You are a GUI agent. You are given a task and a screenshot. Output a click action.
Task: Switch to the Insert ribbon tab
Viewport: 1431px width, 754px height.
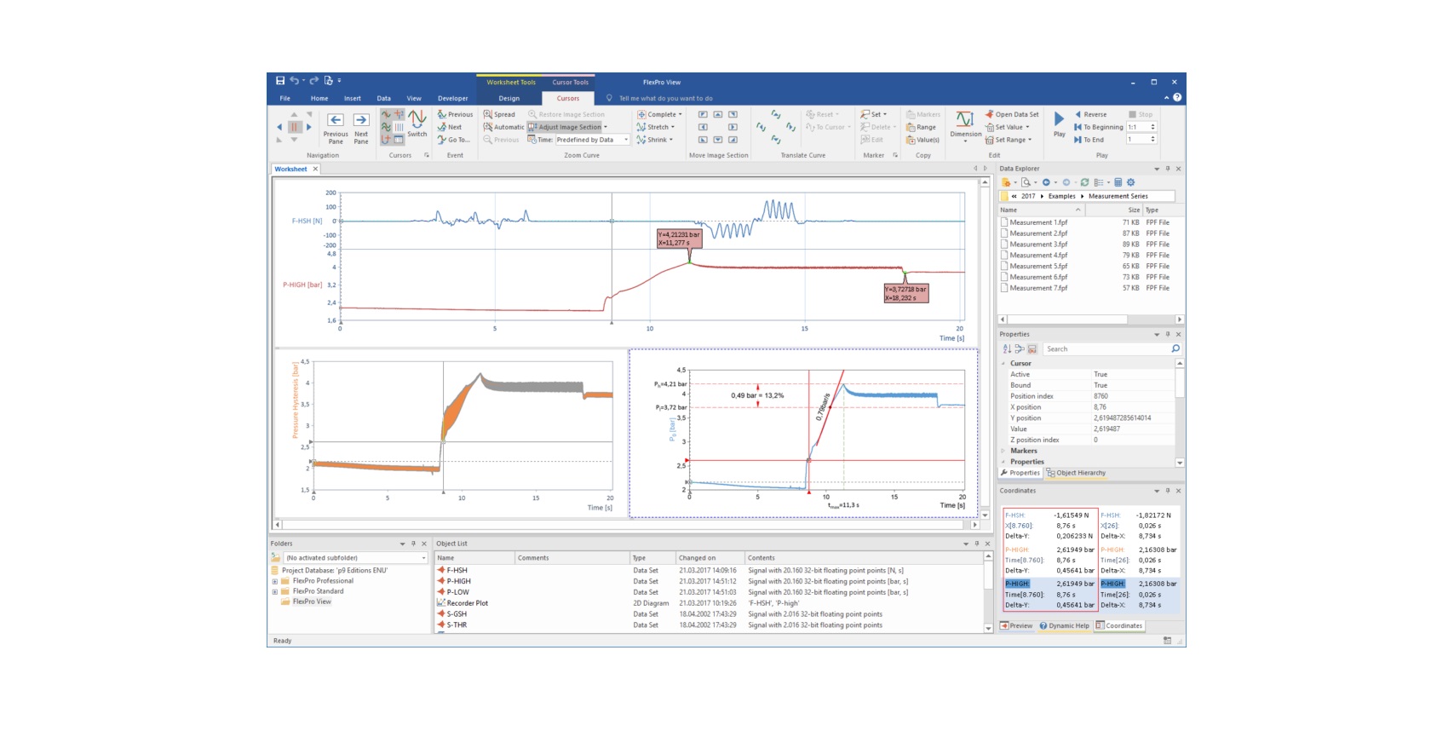[353, 98]
